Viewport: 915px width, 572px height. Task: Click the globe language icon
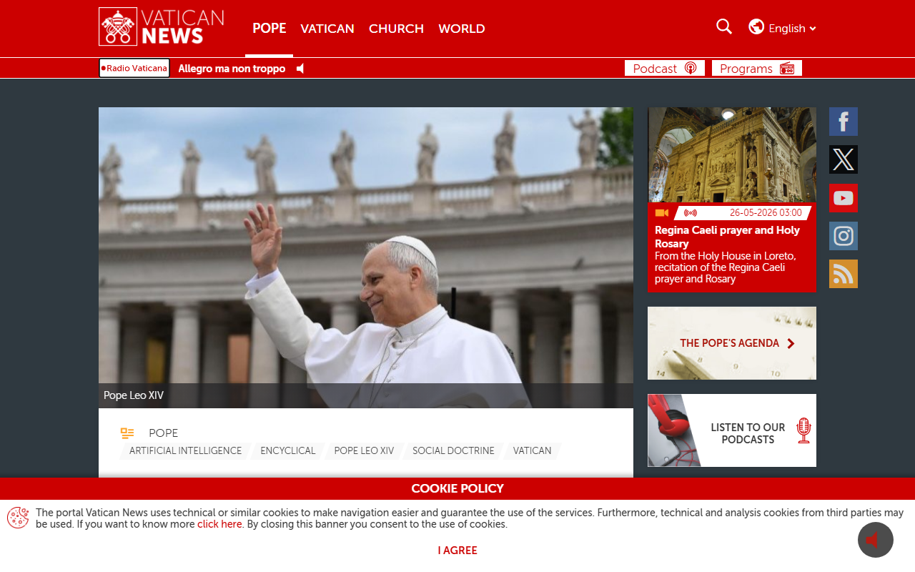pos(756,26)
